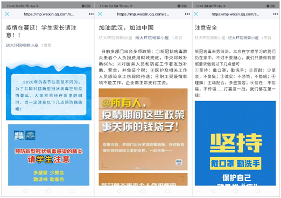Open the 坚持 戴口罩 勤洗手 blue poster
The image size is (281, 198).
[235, 143]
